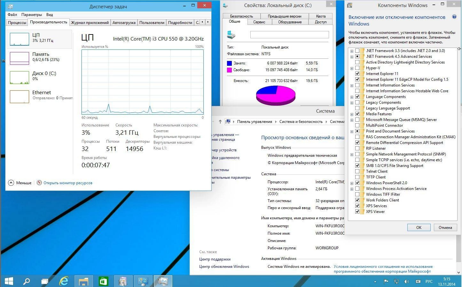Screen dimensions: 462x287
Task: Open Сервис tab in disk properties
Action: [259, 22]
